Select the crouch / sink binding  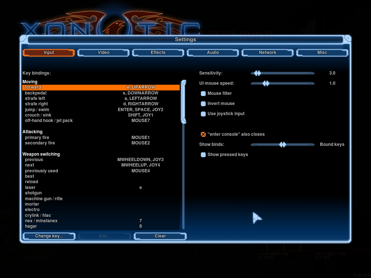pyautogui.click(x=101, y=115)
